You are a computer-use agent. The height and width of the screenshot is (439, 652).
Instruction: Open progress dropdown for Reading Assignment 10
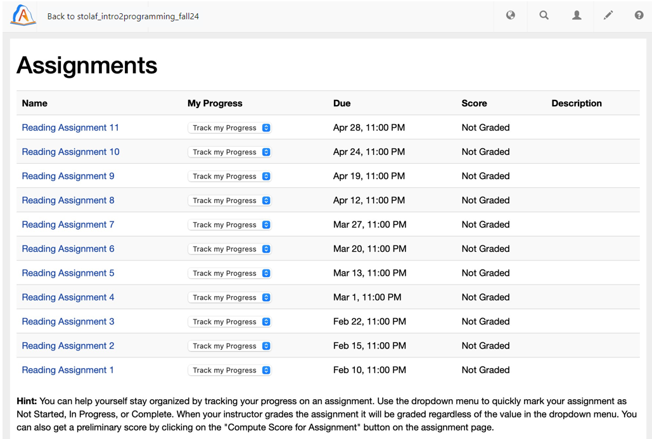(229, 152)
